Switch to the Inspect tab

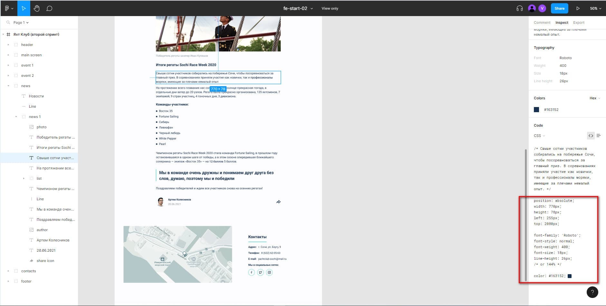pyautogui.click(x=562, y=22)
